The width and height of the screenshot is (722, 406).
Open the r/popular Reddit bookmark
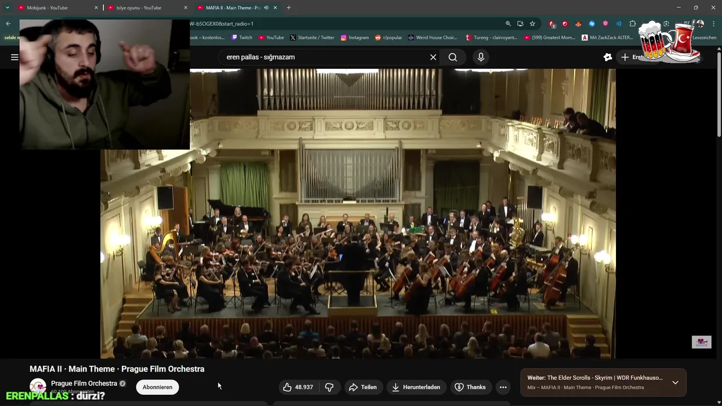pos(389,38)
